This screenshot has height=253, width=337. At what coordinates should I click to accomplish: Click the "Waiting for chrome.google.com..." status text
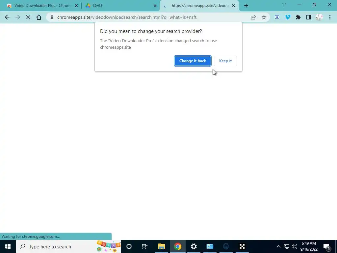31,237
